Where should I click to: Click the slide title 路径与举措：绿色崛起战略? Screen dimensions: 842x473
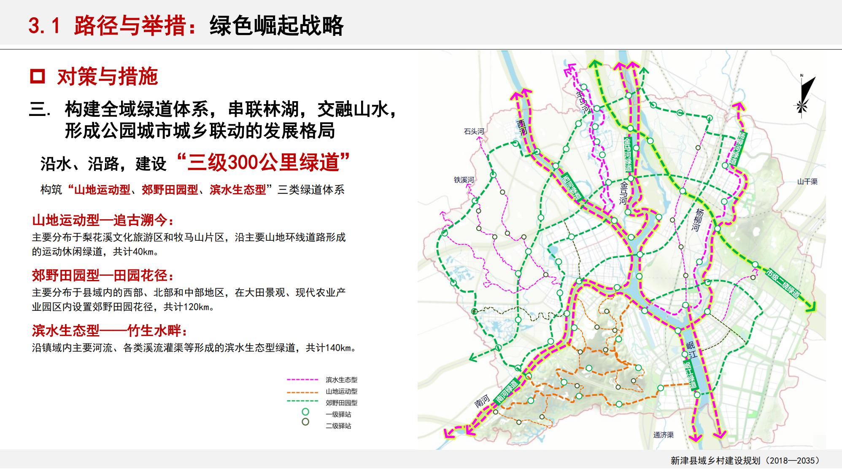(208, 25)
